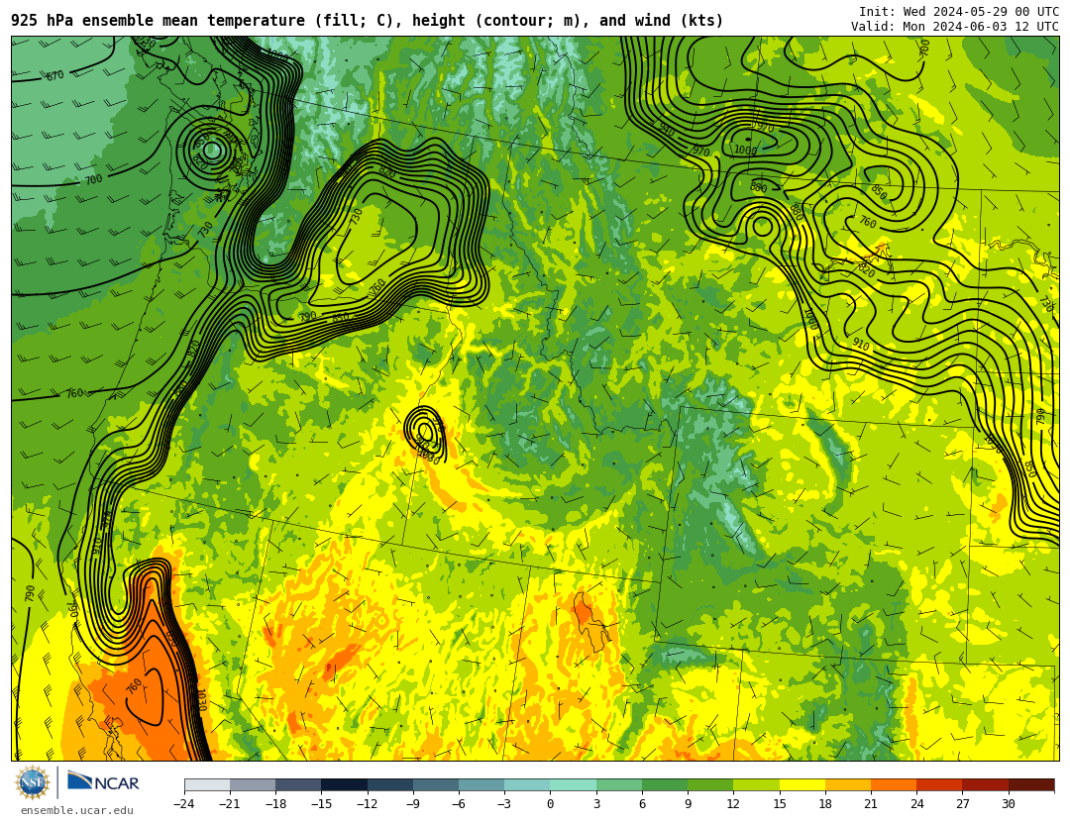The height and width of the screenshot is (823, 1070).
Task: Click the map title '925 hPa ensemble mean temperature'
Action: 158,21
